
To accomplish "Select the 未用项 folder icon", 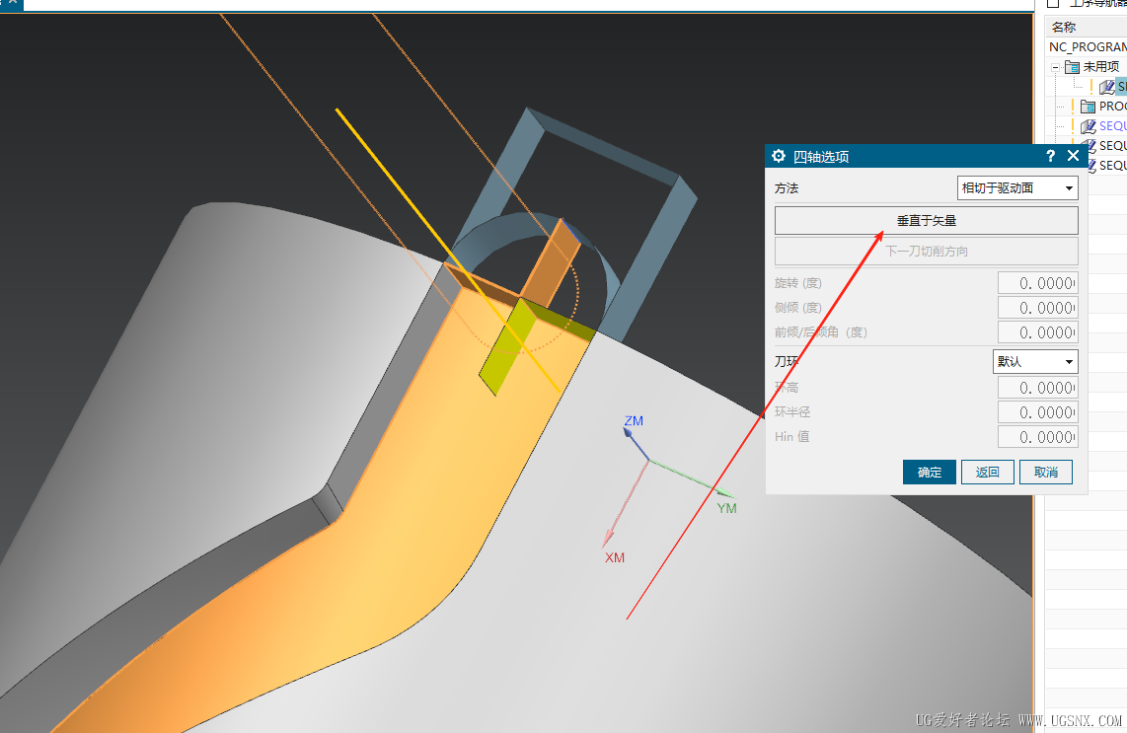I will [1072, 67].
